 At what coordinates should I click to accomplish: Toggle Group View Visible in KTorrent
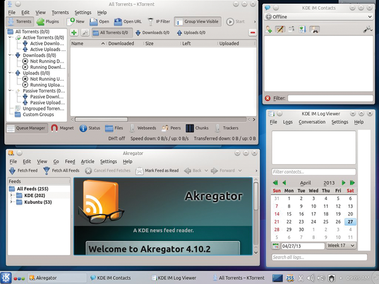coord(198,21)
